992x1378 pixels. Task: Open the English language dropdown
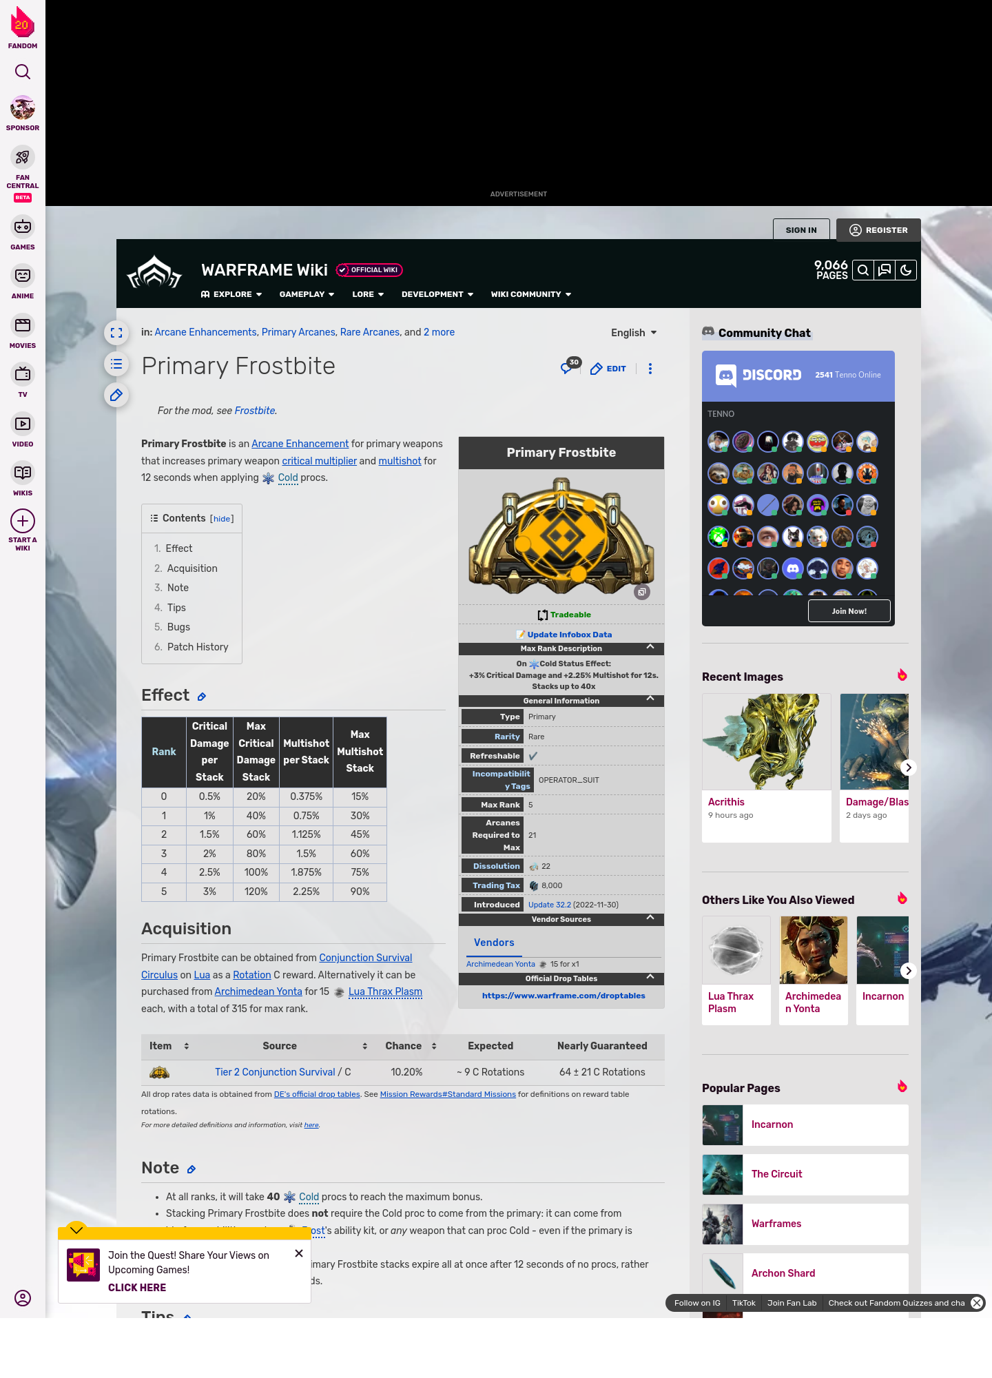point(634,333)
